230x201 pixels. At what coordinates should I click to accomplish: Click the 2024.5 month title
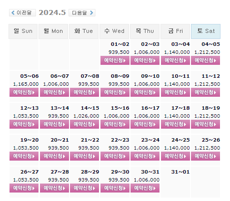click(52, 12)
